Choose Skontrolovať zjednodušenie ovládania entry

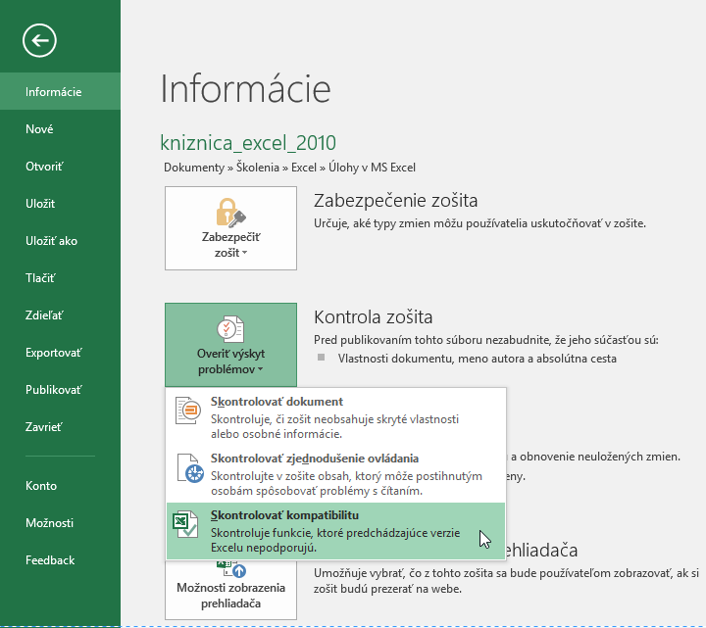pos(335,474)
